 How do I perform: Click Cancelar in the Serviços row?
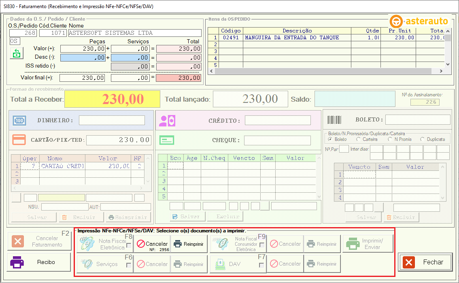coord(152,264)
